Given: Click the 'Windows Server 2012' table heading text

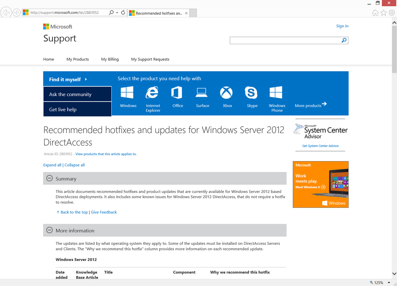Looking at the screenshot, I should pos(76,259).
